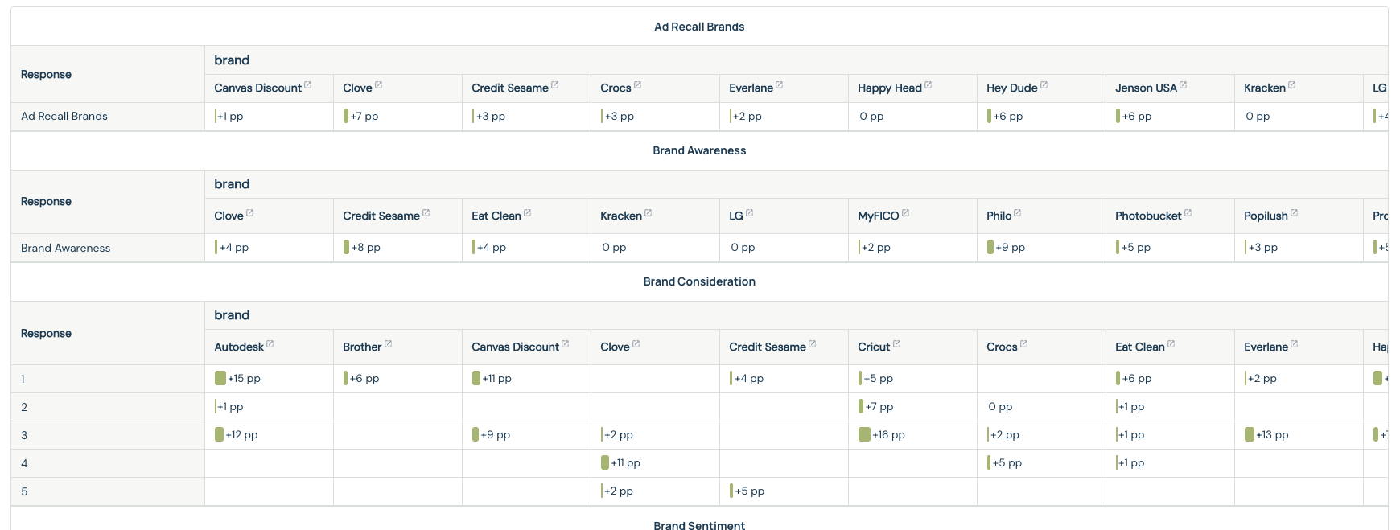
Task: Click external link icon beside Eat Clean in Brand Awareness
Action: pos(527,212)
